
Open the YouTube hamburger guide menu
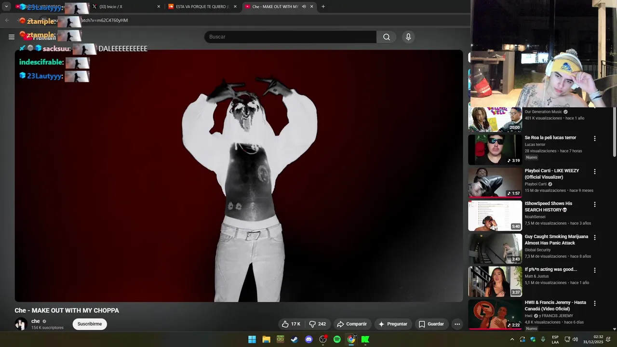(12, 37)
